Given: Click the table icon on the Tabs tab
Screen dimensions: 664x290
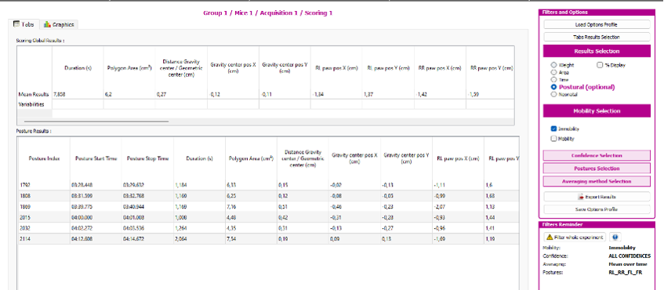Looking at the screenshot, I should 16,24.
